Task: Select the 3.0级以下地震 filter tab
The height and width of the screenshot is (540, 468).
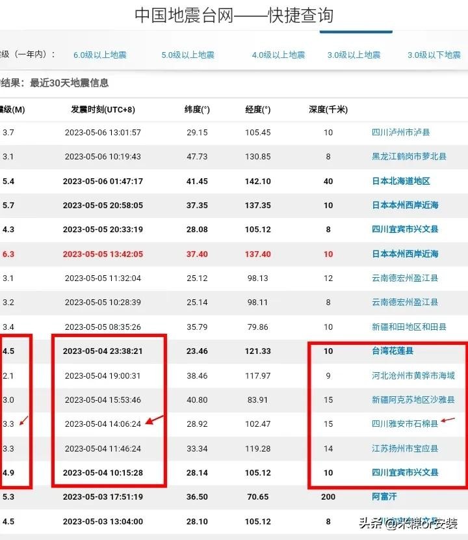Action: point(434,55)
